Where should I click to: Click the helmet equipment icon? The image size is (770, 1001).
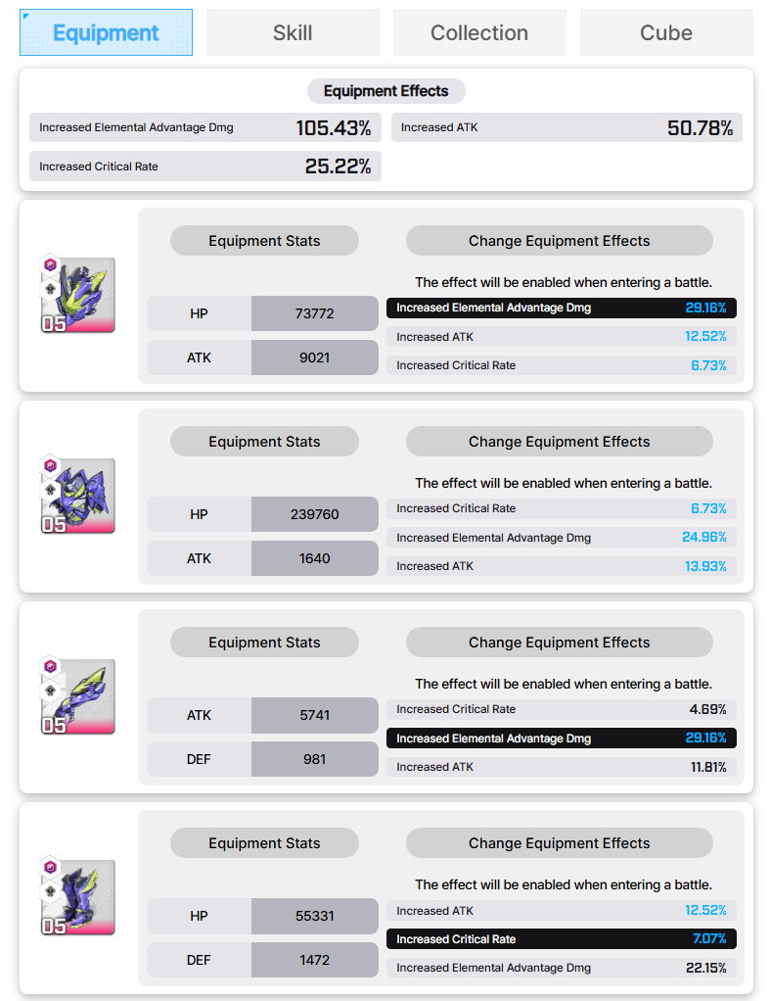[78, 294]
